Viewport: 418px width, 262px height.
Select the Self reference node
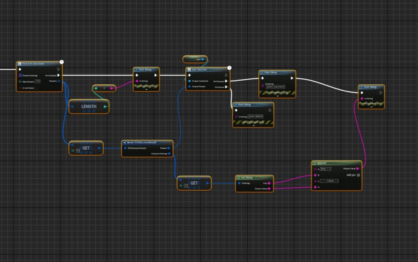tap(195, 59)
